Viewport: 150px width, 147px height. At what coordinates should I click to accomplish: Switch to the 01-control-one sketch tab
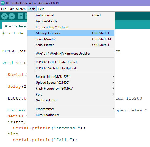14,26
